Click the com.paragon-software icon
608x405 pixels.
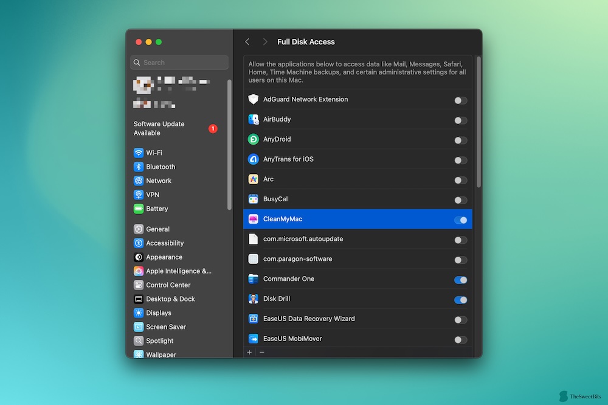[253, 259]
